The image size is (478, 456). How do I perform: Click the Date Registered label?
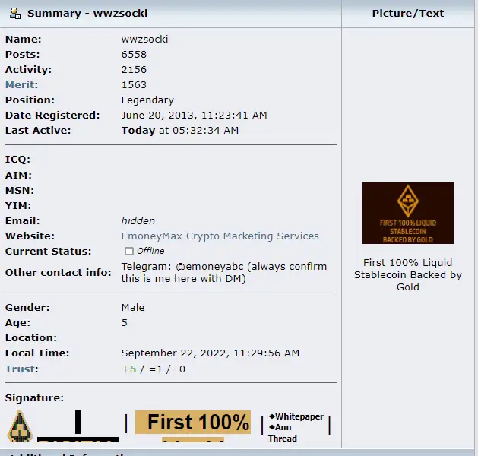(x=52, y=116)
